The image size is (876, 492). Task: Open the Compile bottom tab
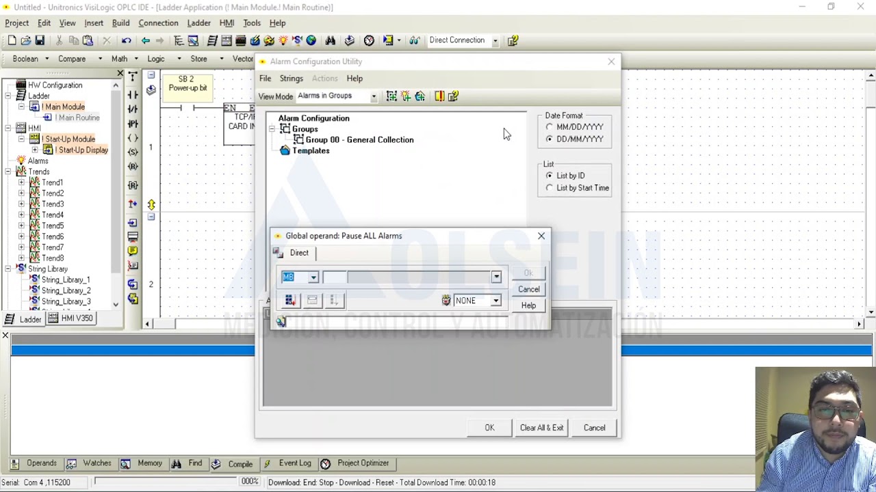(x=233, y=464)
